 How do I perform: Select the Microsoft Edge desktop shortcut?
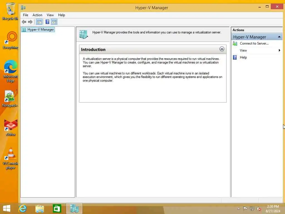pos(11,71)
